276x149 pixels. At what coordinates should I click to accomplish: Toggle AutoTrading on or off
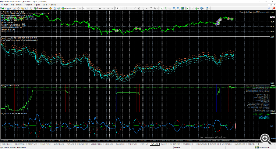coord(69,8)
